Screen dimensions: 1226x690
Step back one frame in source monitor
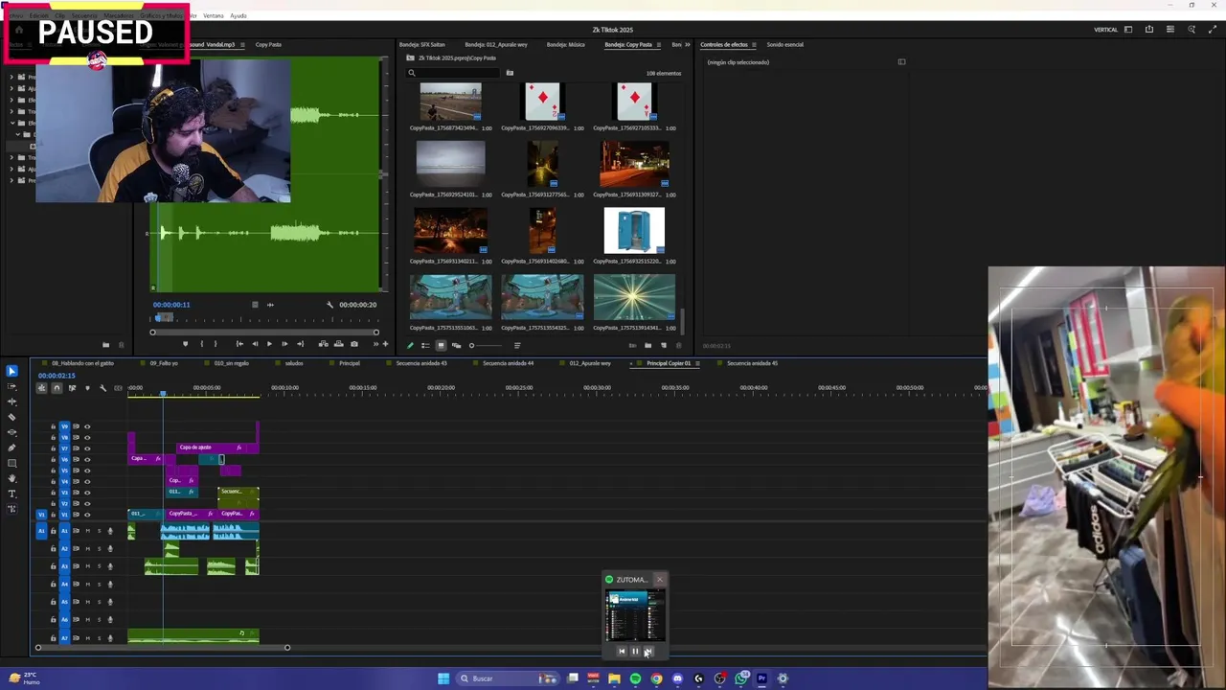pyautogui.click(x=254, y=344)
